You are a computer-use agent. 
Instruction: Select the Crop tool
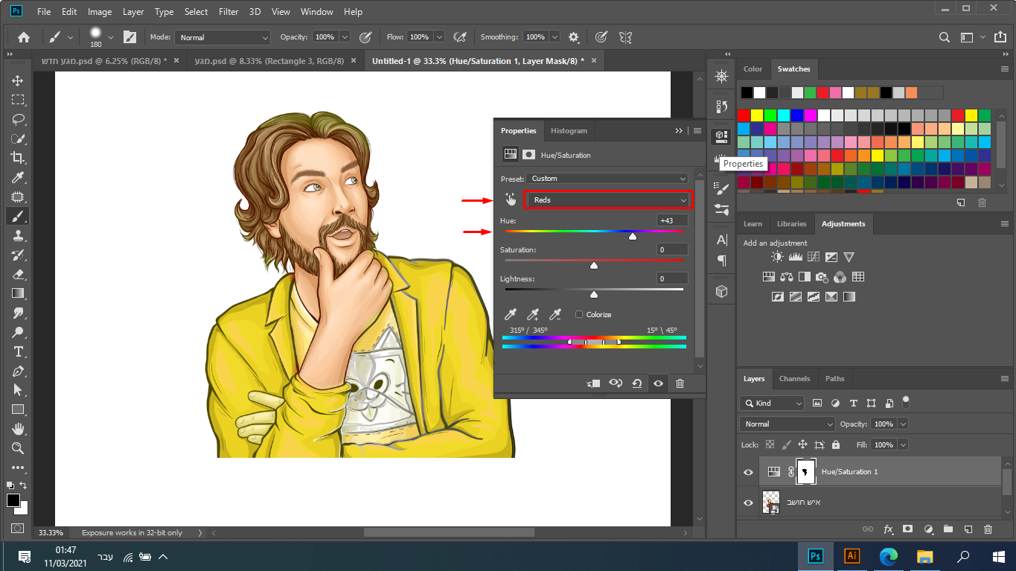click(18, 158)
